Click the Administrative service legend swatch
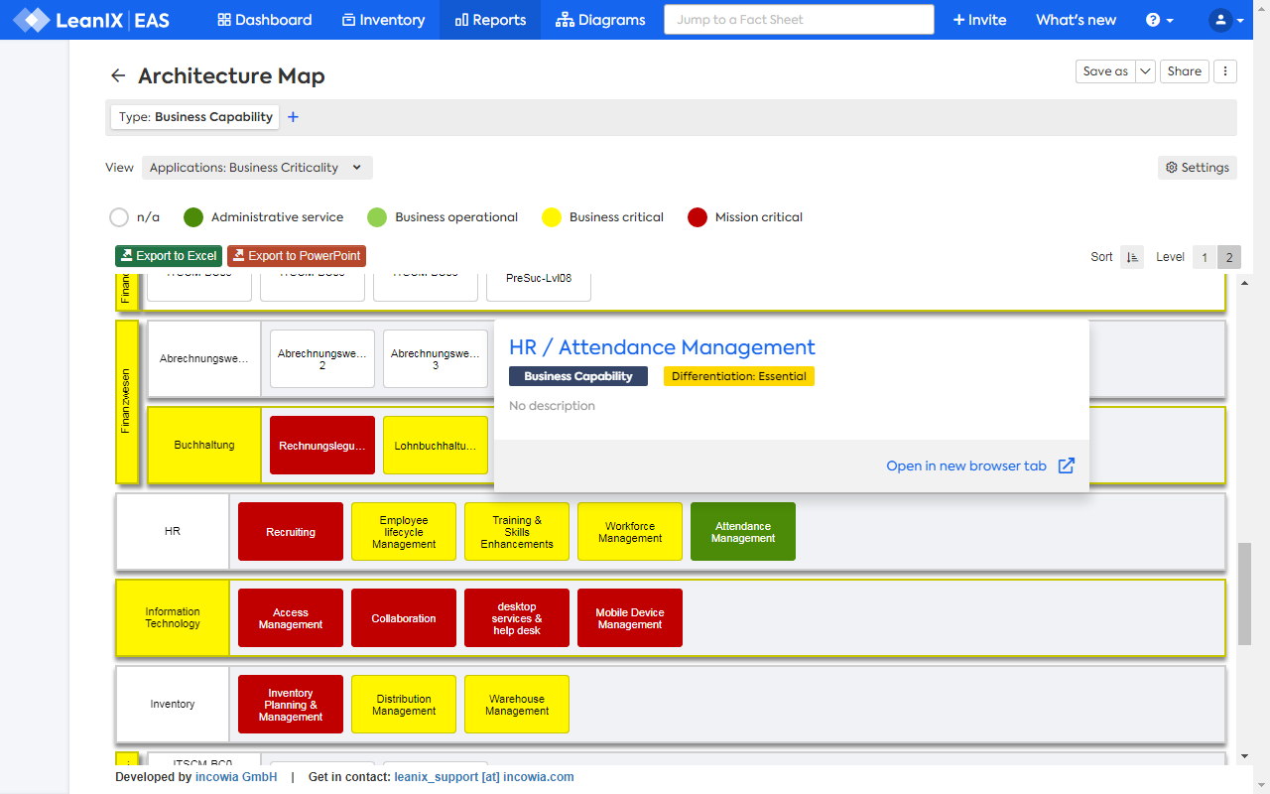1270x794 pixels. pos(193,217)
